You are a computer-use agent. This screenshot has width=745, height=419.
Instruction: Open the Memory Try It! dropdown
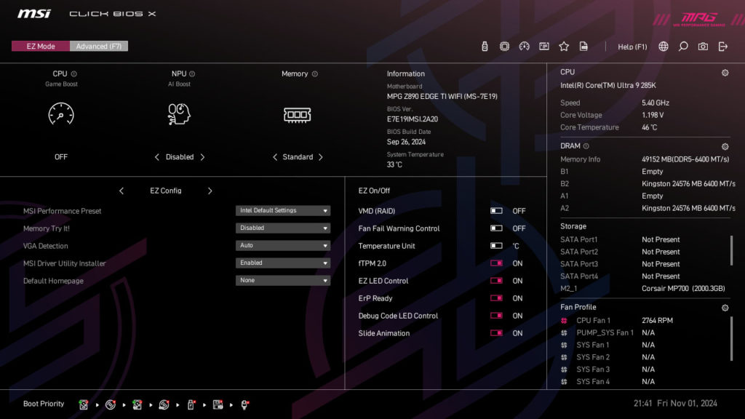[282, 228]
